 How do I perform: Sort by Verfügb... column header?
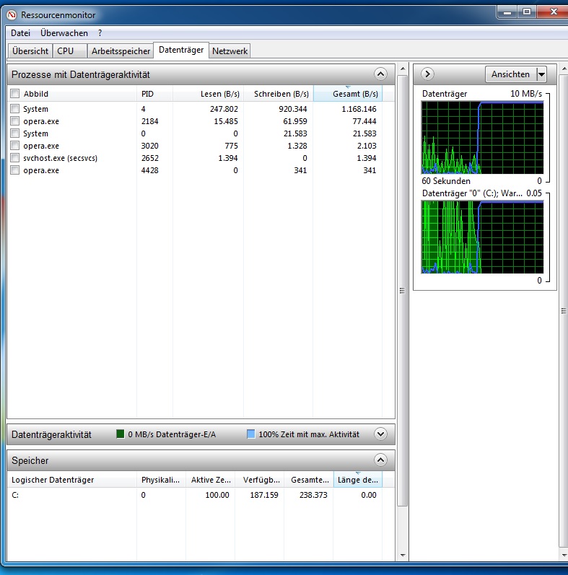[259, 480]
